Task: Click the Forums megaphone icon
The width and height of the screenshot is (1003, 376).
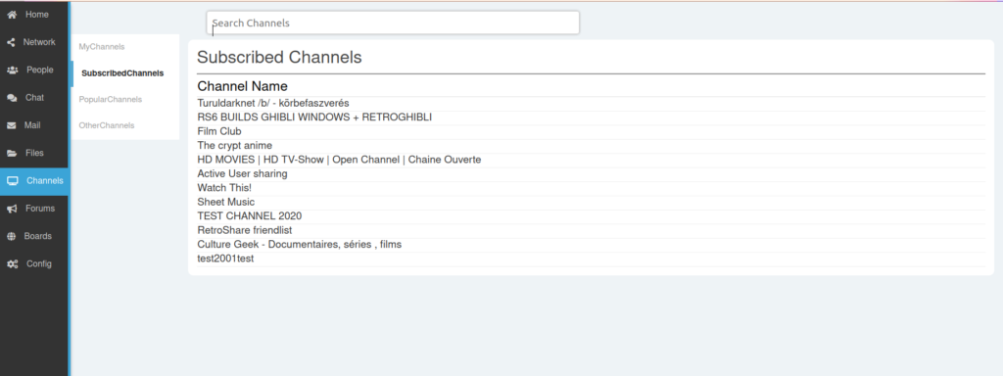Action: tap(12, 209)
